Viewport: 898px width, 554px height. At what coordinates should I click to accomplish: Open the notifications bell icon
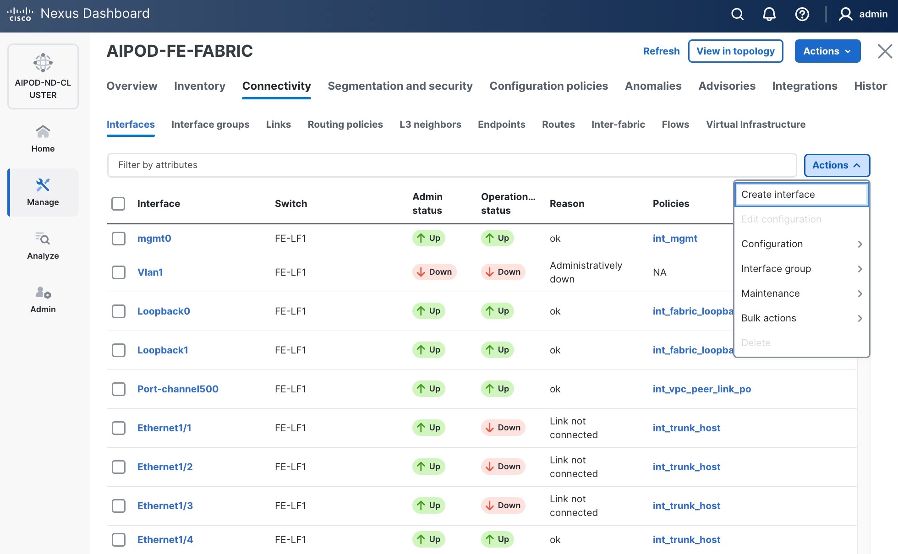click(769, 14)
